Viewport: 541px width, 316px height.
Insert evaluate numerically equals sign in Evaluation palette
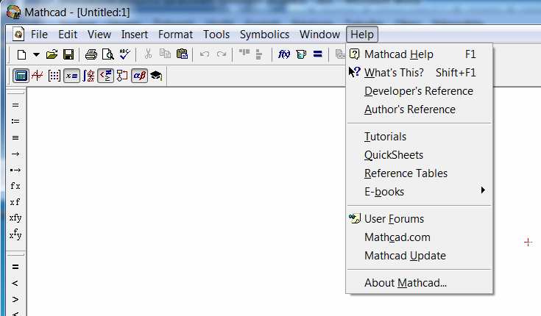[x=15, y=105]
